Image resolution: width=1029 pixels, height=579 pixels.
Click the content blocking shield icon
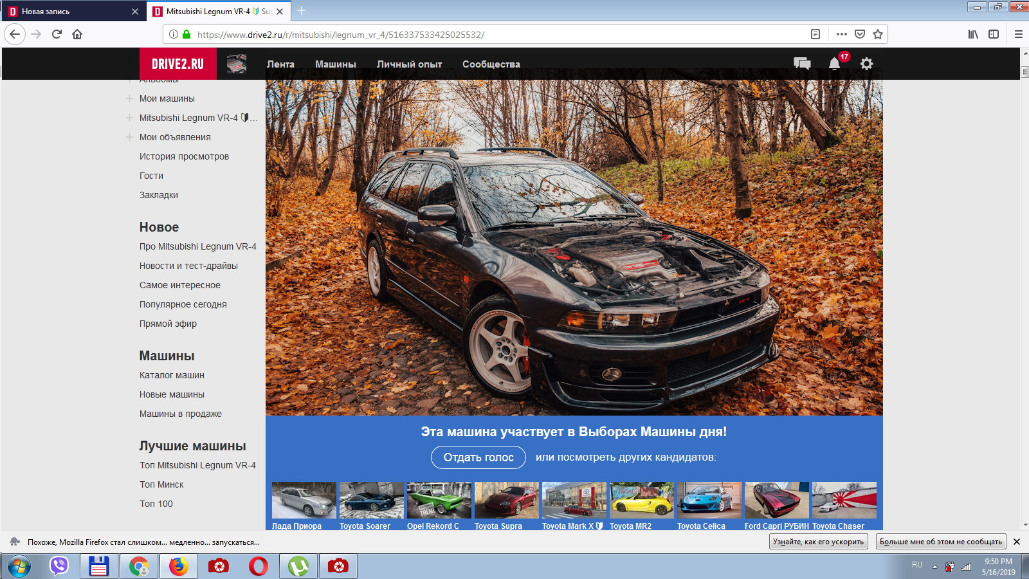tap(859, 34)
